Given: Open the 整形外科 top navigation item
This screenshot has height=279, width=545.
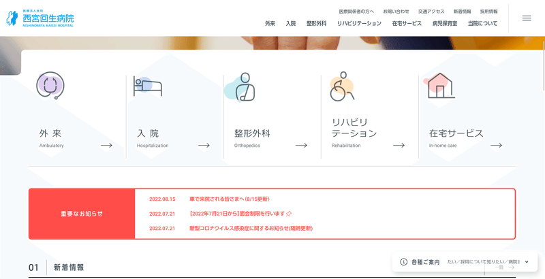Looking at the screenshot, I should click(x=316, y=24).
